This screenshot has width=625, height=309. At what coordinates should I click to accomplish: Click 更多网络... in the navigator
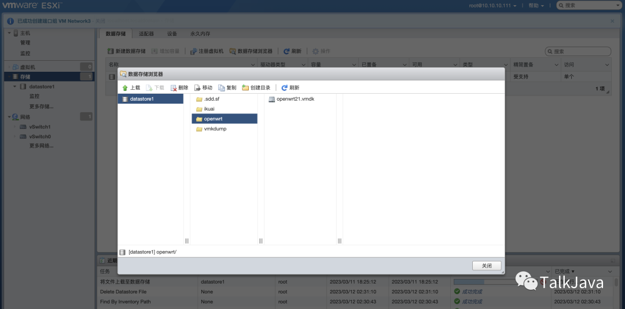(x=42, y=146)
